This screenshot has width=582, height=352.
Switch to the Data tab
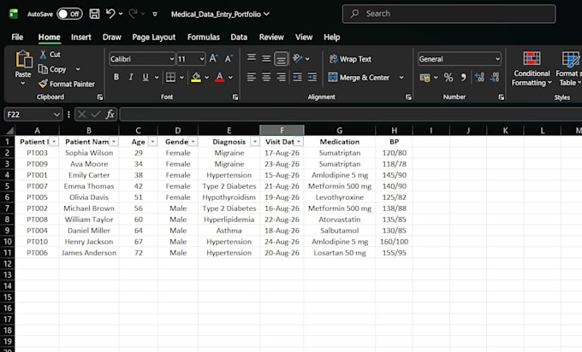point(239,37)
